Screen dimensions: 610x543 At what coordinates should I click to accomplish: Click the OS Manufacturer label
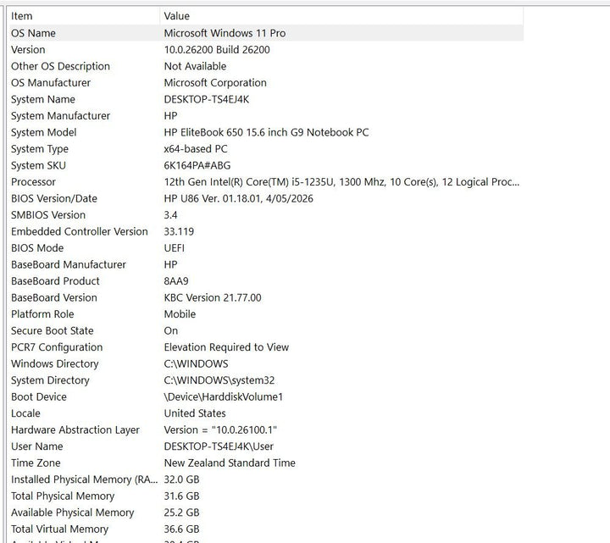click(x=51, y=83)
